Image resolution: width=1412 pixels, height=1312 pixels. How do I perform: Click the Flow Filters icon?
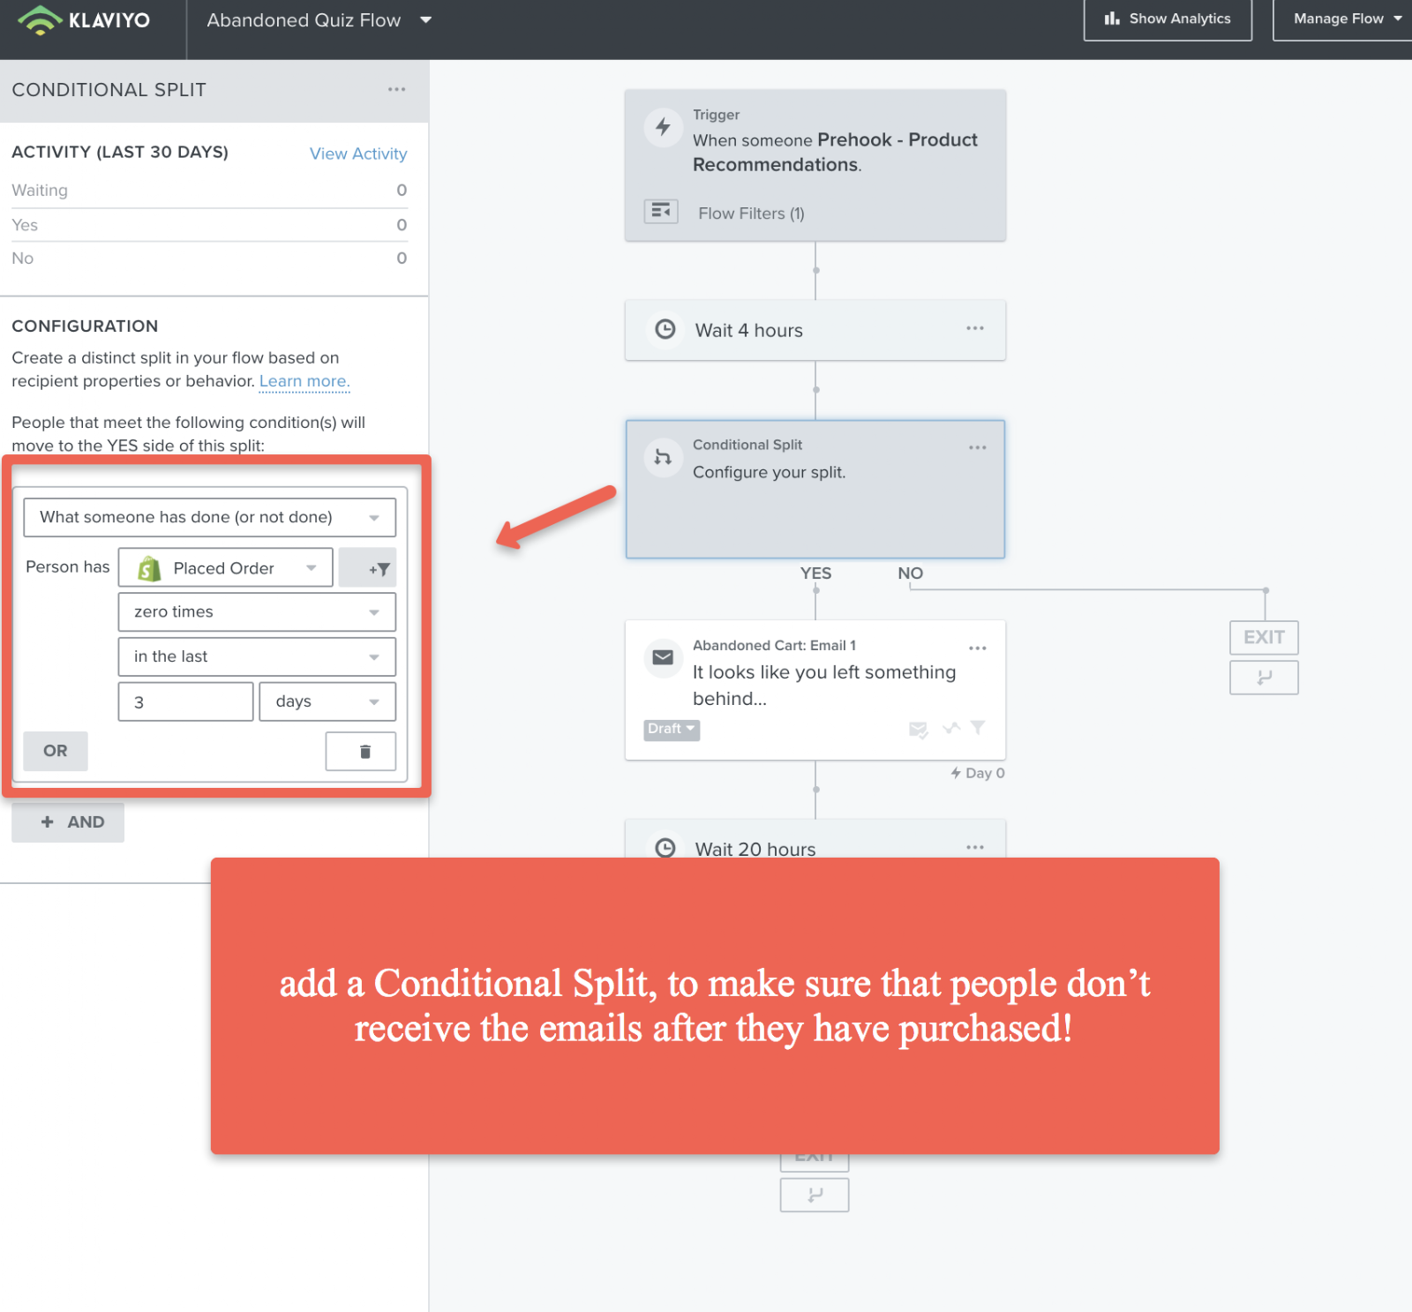tap(661, 212)
